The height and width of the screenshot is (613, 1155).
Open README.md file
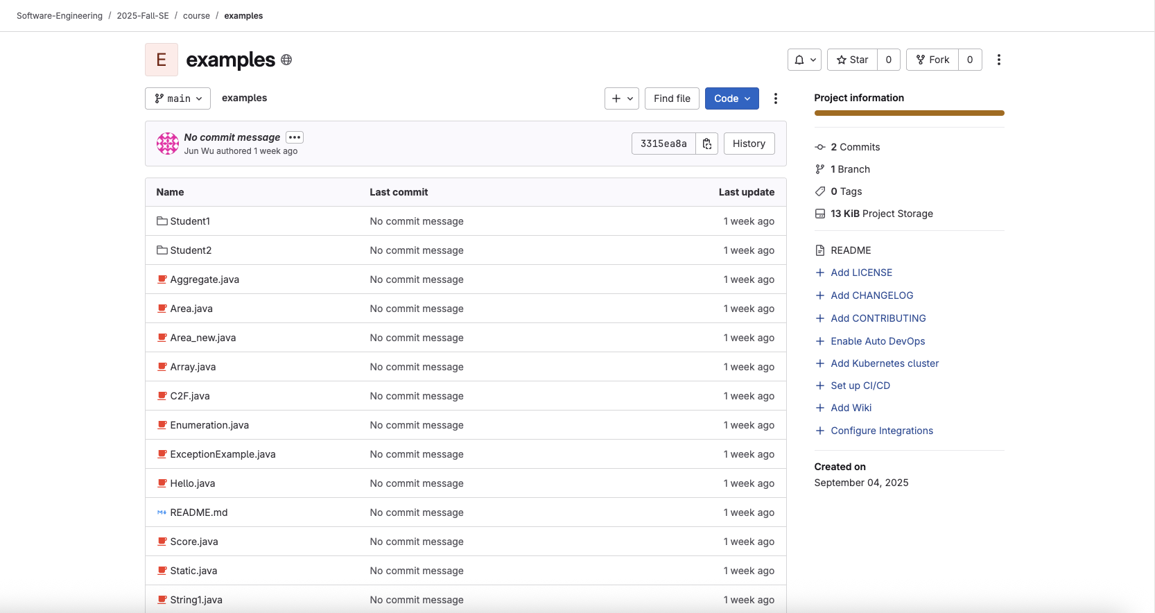(x=199, y=512)
